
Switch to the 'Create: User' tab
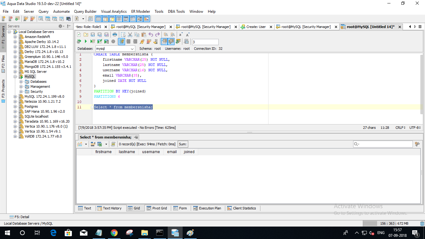[x=256, y=27]
